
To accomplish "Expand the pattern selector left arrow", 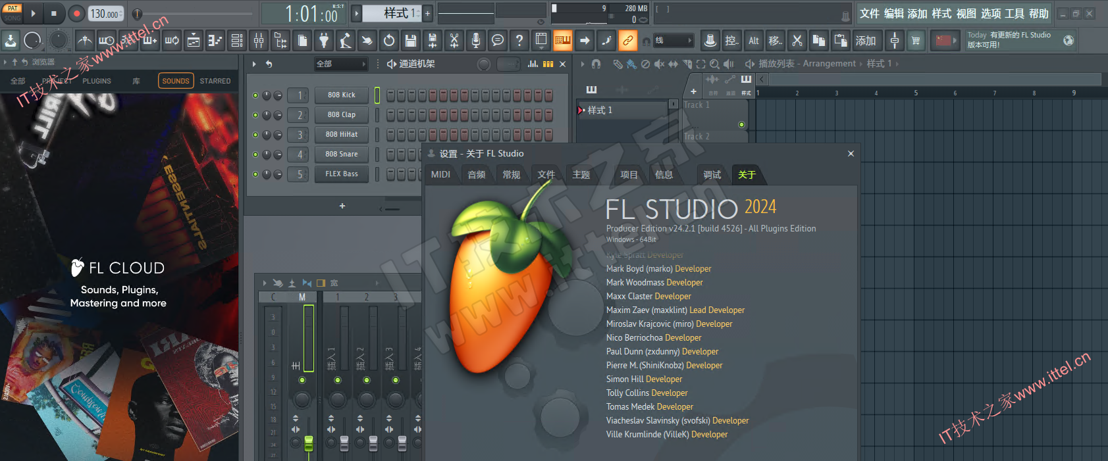I will (357, 13).
